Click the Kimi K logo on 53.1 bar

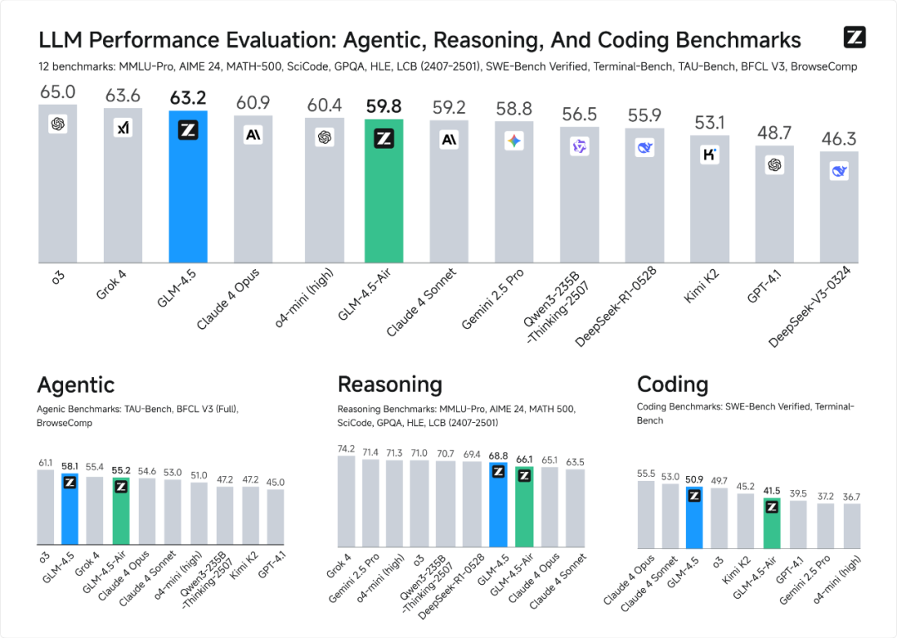[709, 154]
